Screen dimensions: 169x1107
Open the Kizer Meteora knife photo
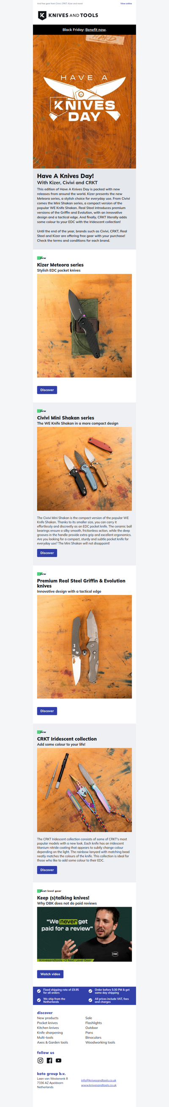pos(84,326)
